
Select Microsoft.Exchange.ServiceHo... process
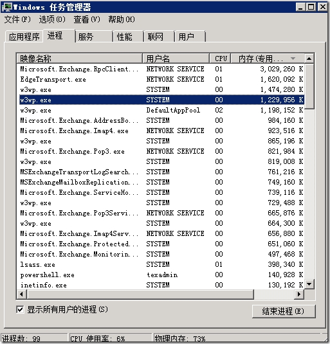pyautogui.click(x=161, y=192)
